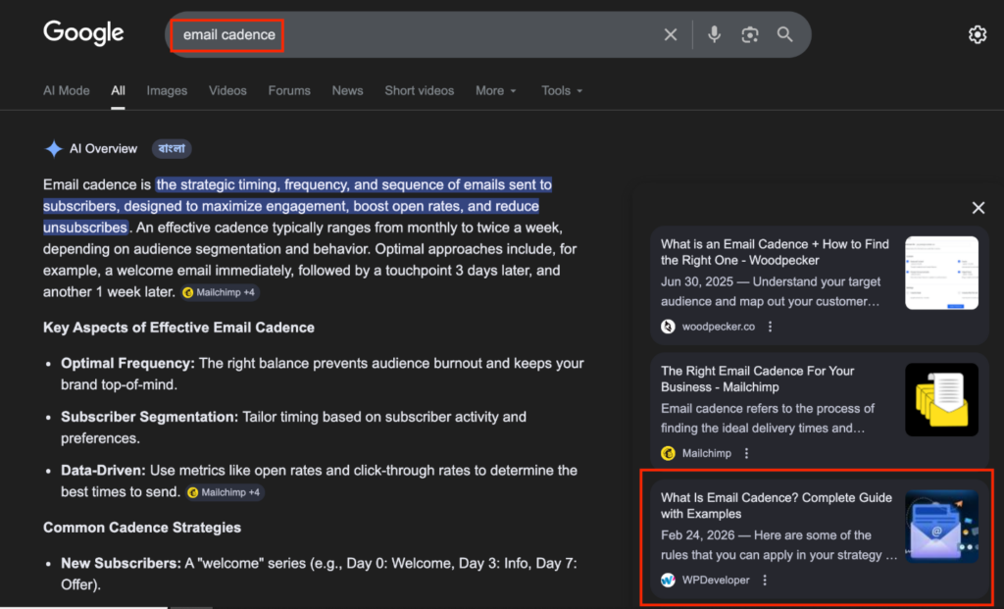
Task: Switch to Videos tab
Action: pos(227,91)
